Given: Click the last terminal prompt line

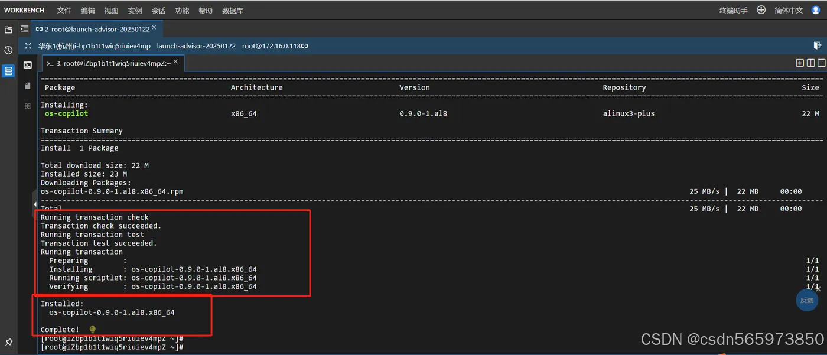Looking at the screenshot, I should (112, 347).
